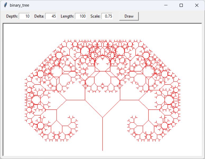Focus the Depth input field
Screen dimensions: 205x159
[x=24, y=16]
